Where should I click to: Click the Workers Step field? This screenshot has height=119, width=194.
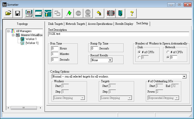(65, 92)
